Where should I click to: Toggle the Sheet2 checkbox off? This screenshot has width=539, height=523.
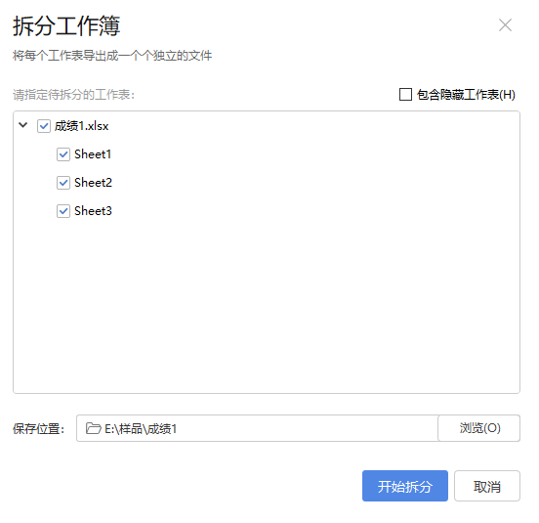63,183
